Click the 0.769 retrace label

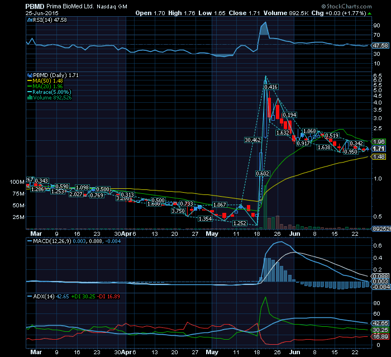[x=97, y=196]
